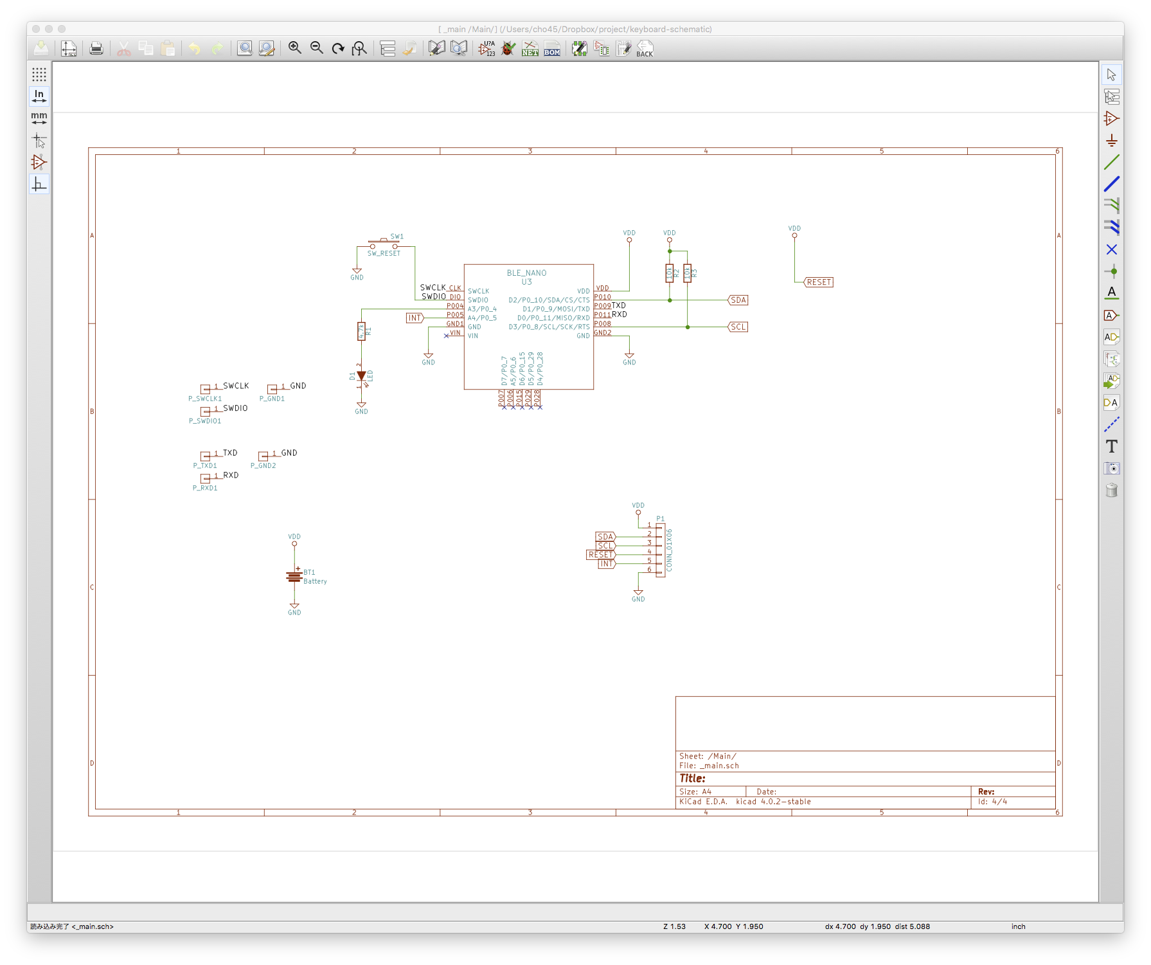
Task: Open the BOM generator tool
Action: coord(552,49)
